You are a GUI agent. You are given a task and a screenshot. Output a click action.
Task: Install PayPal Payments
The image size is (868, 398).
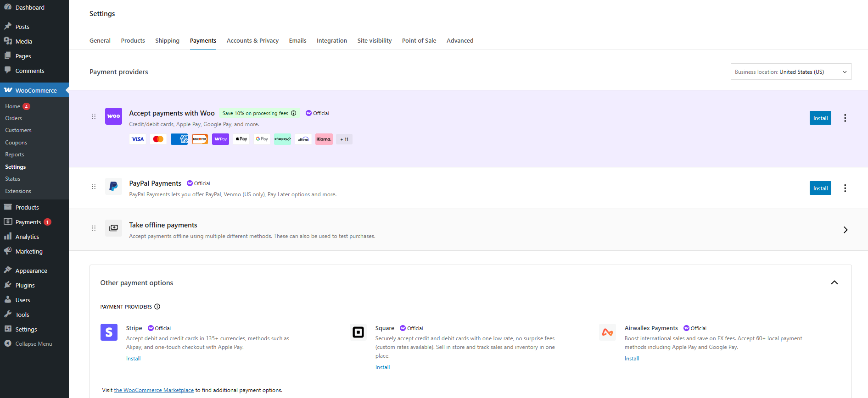[820, 188]
